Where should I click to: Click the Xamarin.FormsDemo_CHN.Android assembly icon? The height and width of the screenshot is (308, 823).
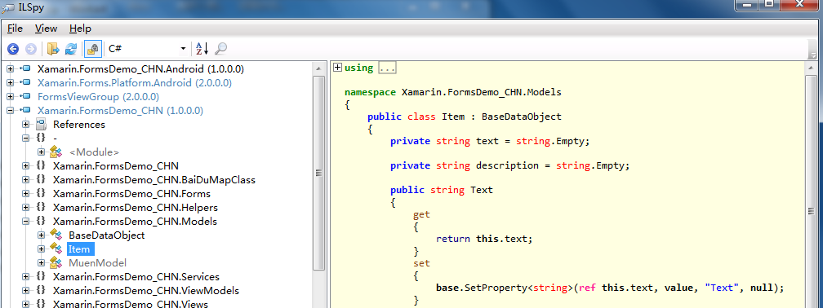26,68
